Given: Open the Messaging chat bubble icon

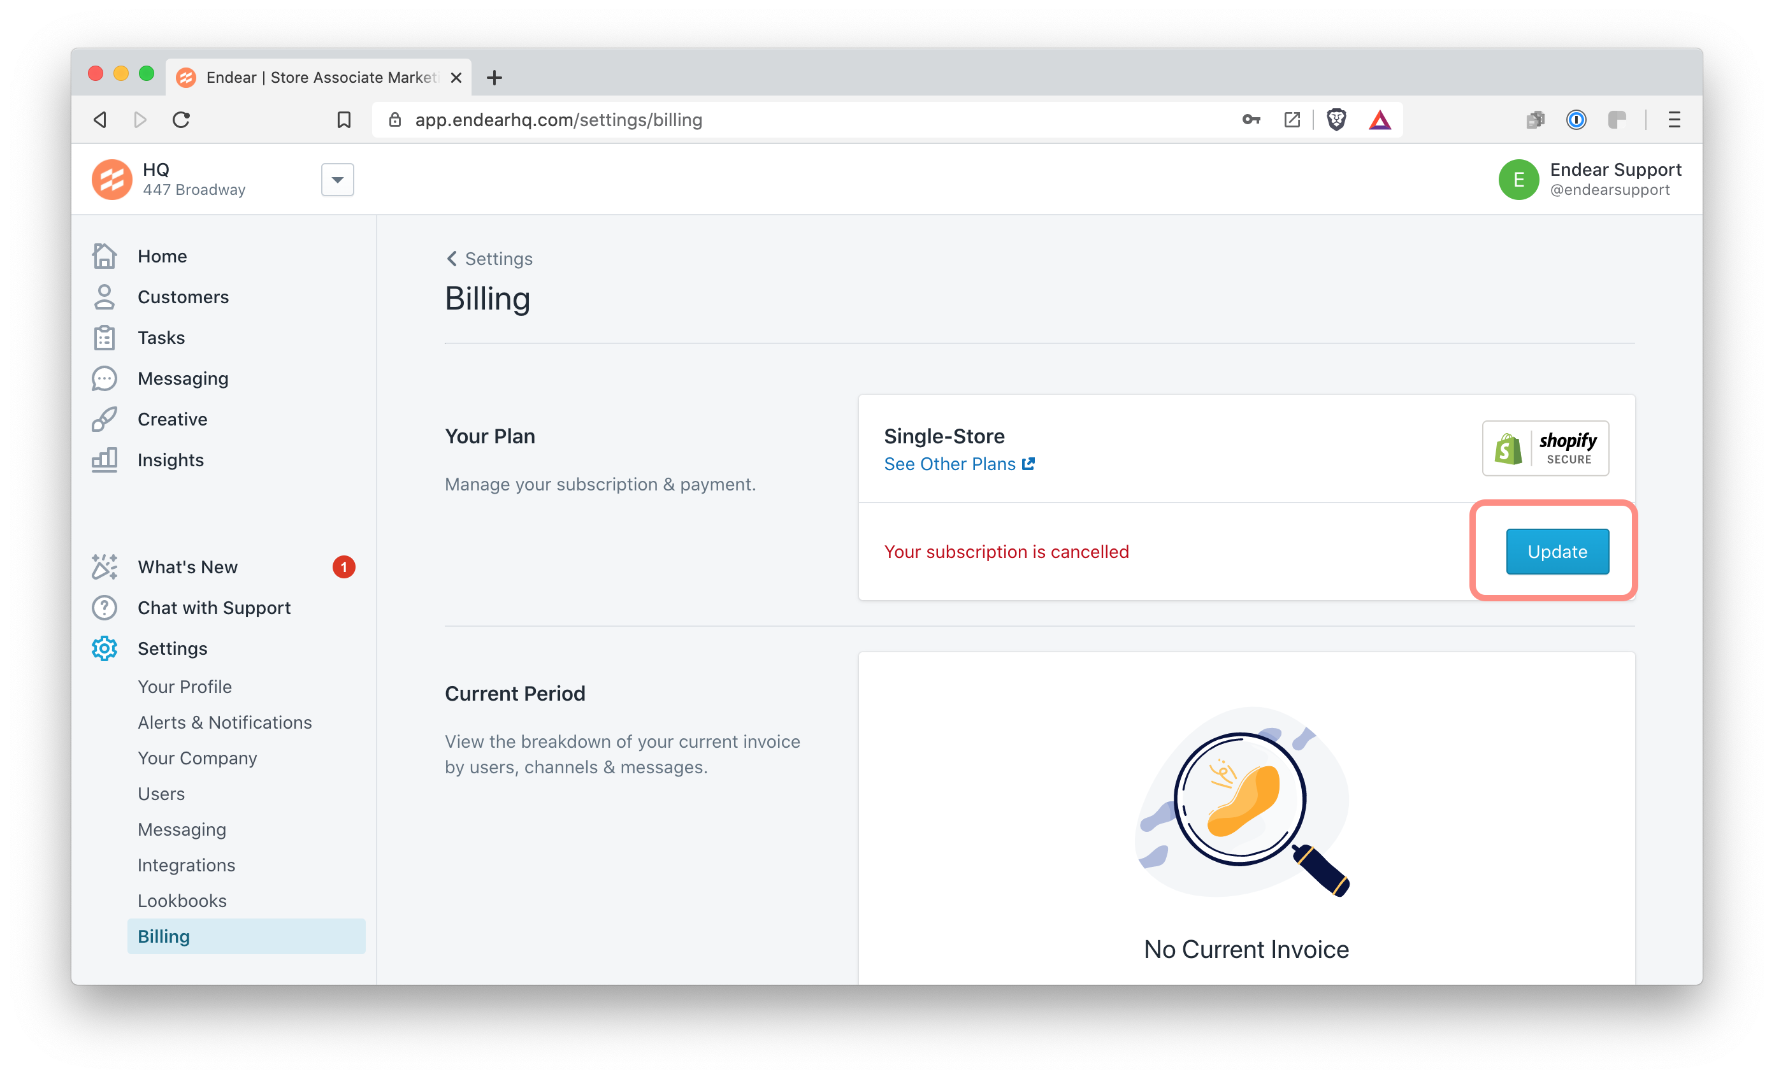Looking at the screenshot, I should (x=105, y=378).
